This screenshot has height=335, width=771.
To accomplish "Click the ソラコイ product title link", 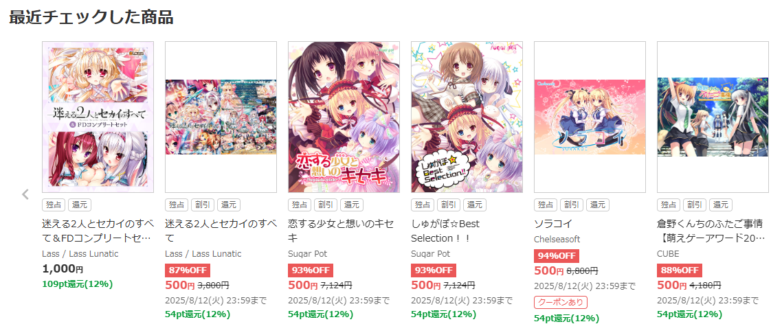I will tap(553, 224).
